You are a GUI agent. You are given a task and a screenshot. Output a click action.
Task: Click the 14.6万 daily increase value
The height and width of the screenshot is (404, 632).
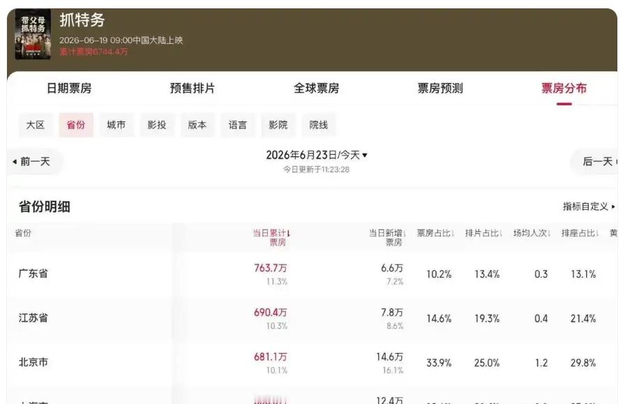tap(390, 357)
